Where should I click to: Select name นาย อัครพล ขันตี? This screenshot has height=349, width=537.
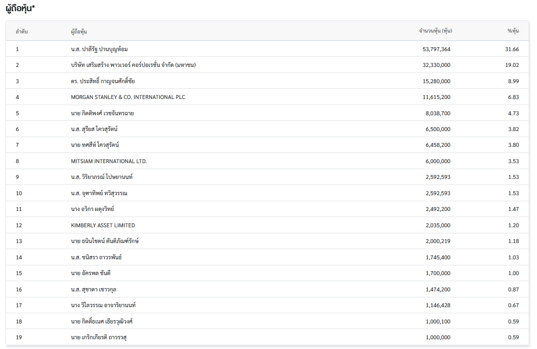click(91, 273)
